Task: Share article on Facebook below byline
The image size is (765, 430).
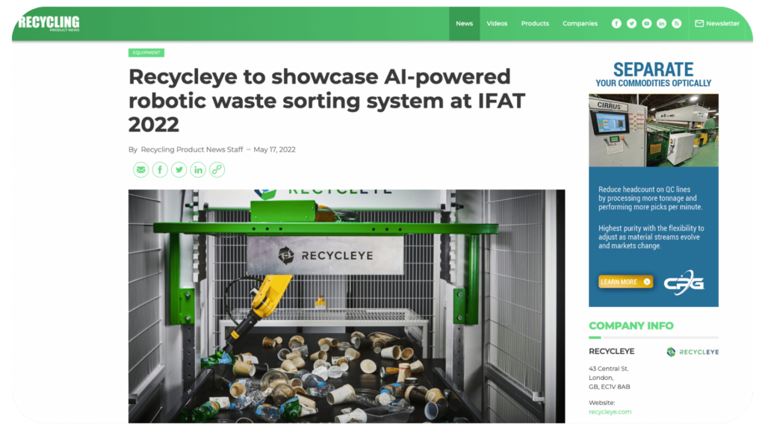Action: (160, 169)
